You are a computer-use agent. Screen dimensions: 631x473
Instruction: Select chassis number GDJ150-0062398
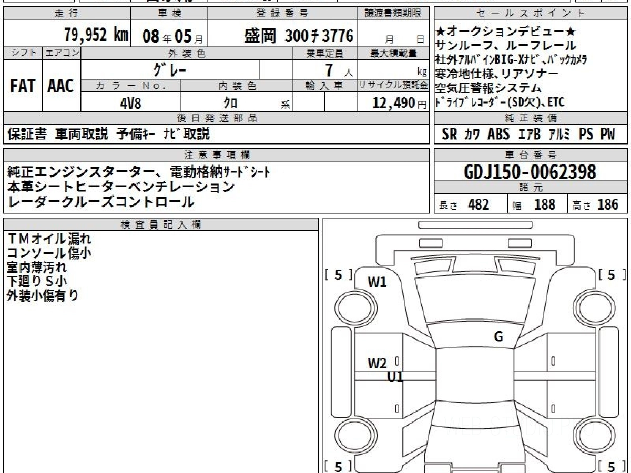click(x=530, y=172)
